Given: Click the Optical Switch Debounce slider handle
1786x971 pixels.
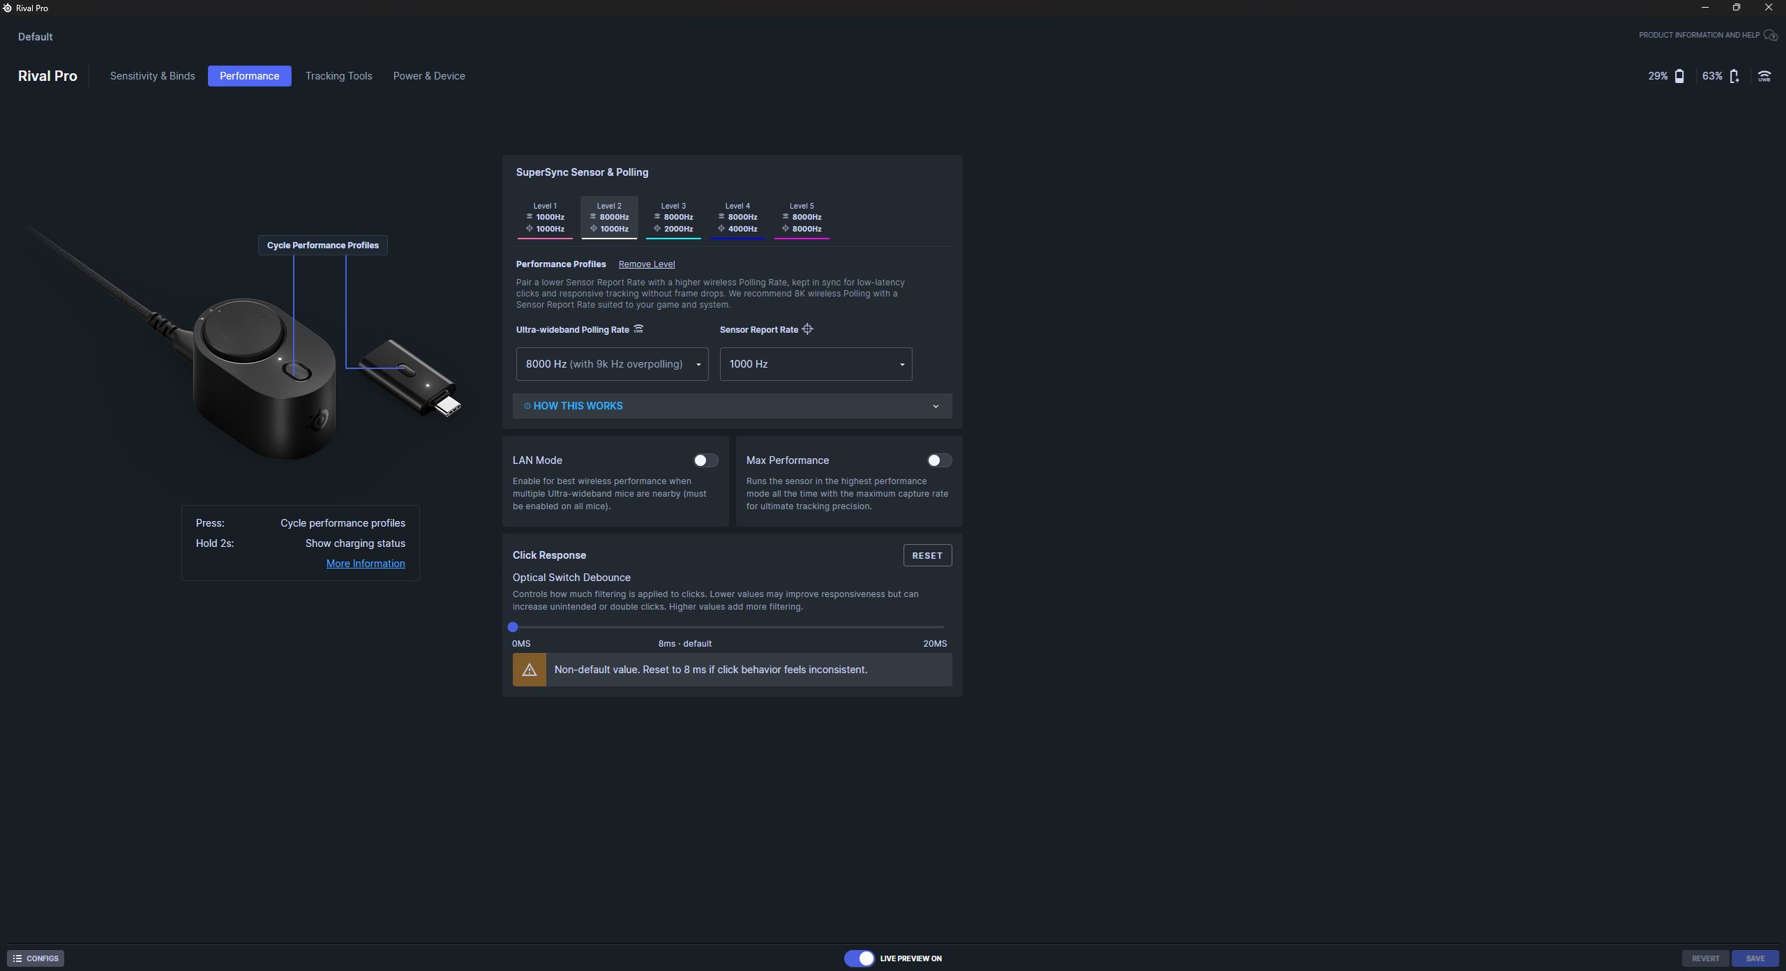Looking at the screenshot, I should click(513, 627).
